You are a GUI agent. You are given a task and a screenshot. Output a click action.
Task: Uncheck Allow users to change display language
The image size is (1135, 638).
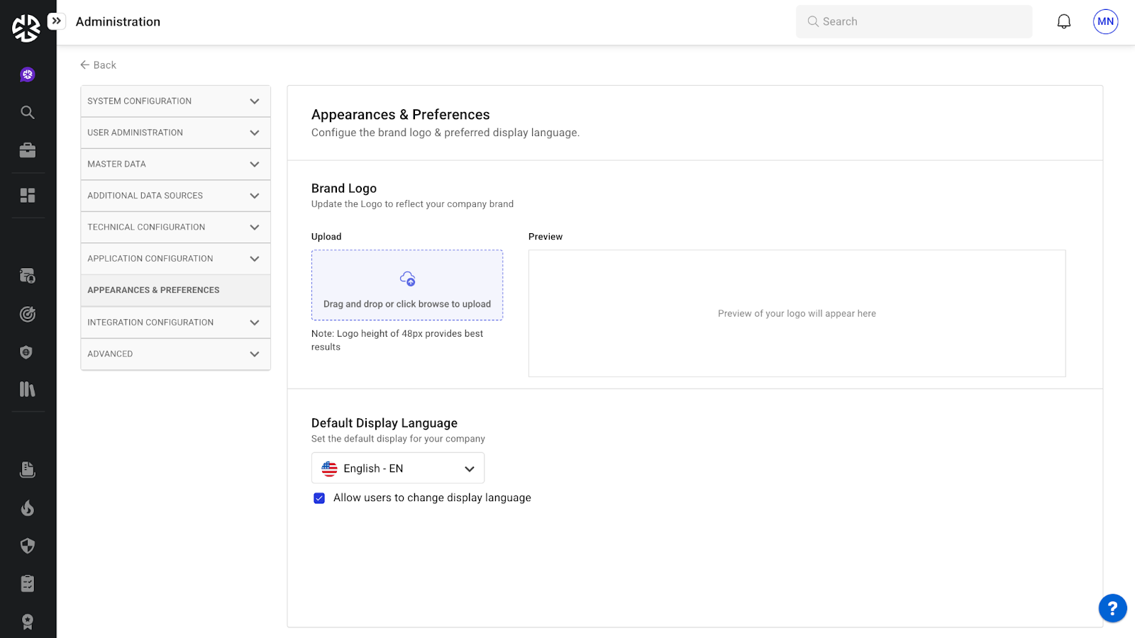[x=319, y=498]
